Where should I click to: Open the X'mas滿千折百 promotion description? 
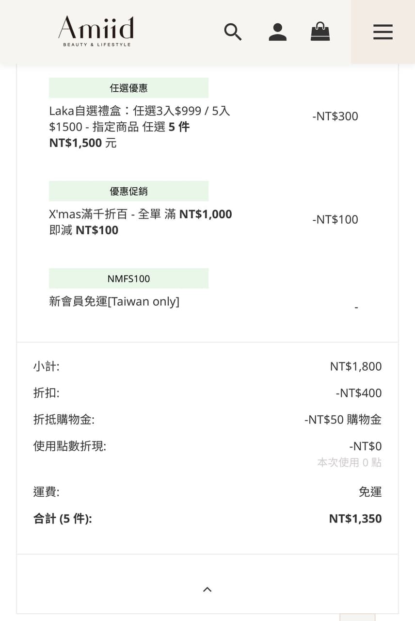(x=141, y=222)
